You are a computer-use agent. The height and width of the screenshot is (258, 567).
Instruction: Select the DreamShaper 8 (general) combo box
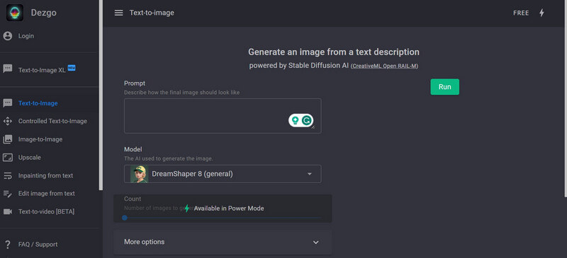tap(223, 174)
